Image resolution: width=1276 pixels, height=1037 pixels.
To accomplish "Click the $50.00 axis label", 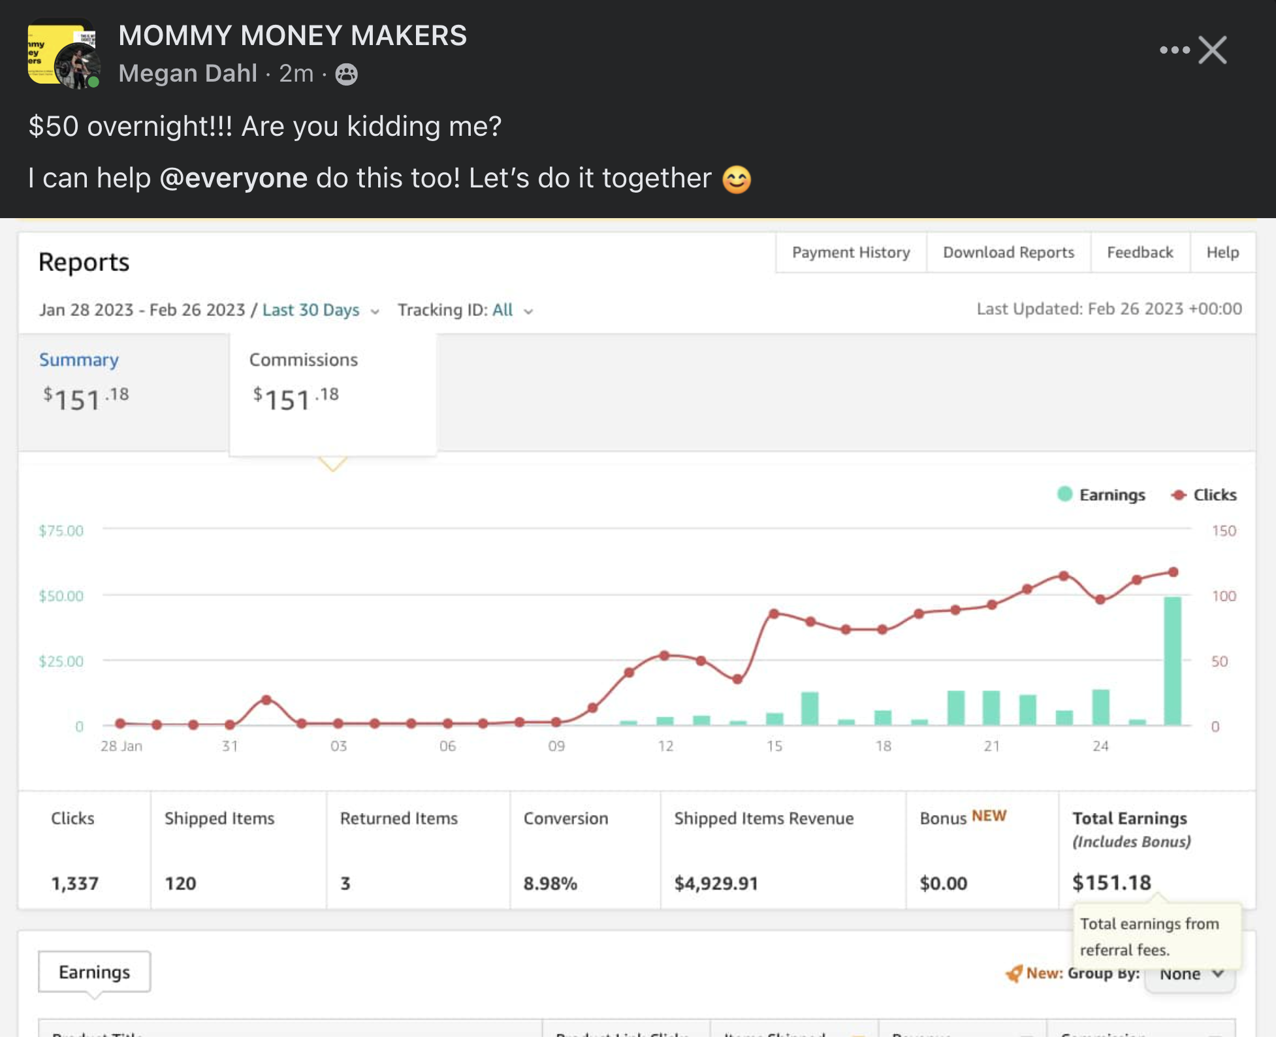I will (61, 596).
